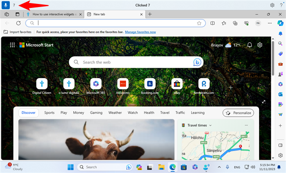This screenshot has width=286, height=173.
Task: Expand the Travel times dropdown
Action: pos(210,125)
